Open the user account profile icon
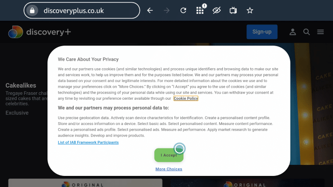The width and height of the screenshot is (333, 187). pyautogui.click(x=293, y=32)
